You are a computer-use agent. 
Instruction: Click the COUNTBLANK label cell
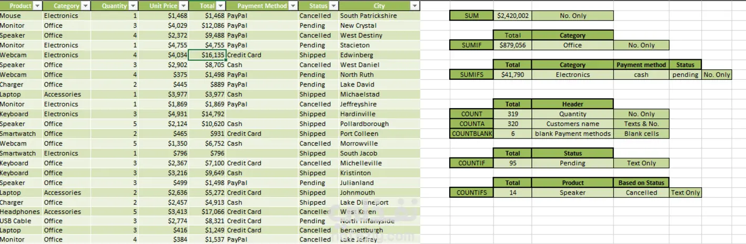[x=471, y=133]
